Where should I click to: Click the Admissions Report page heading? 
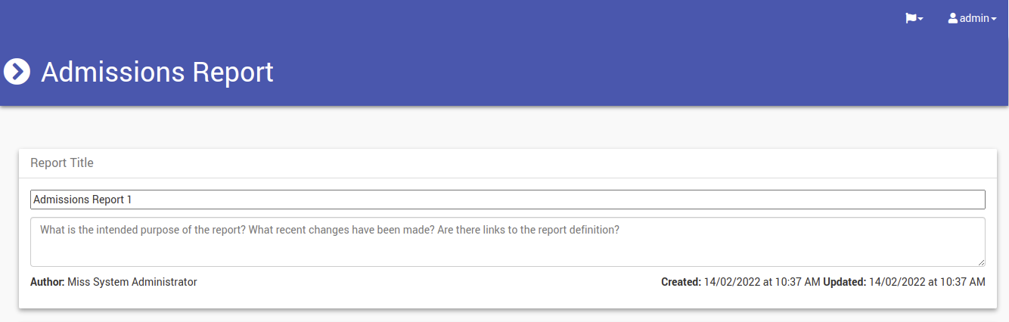tap(157, 72)
